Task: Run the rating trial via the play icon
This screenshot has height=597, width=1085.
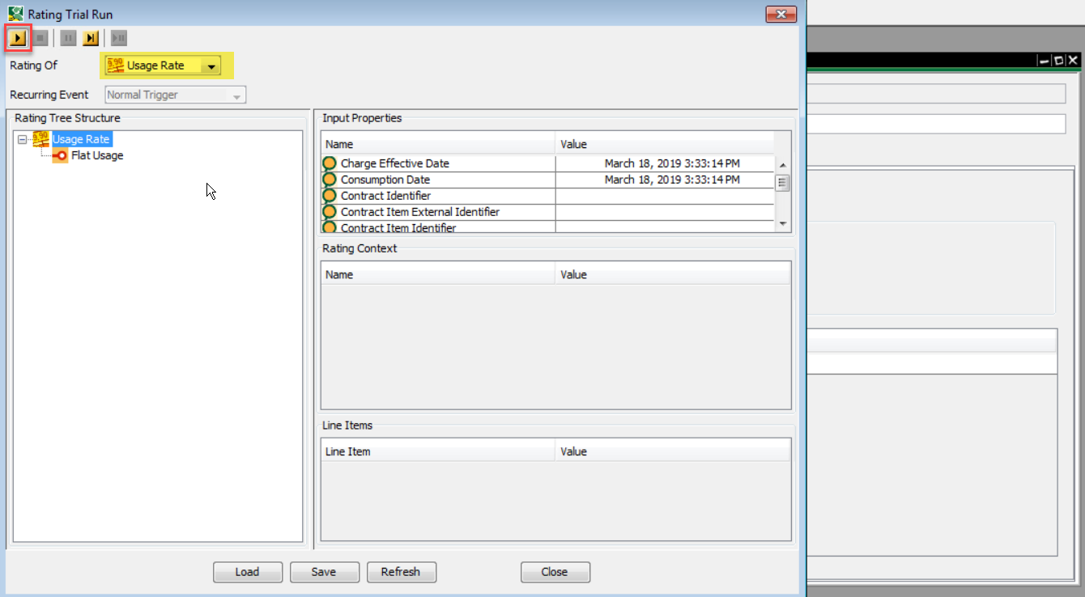Action: 18,37
